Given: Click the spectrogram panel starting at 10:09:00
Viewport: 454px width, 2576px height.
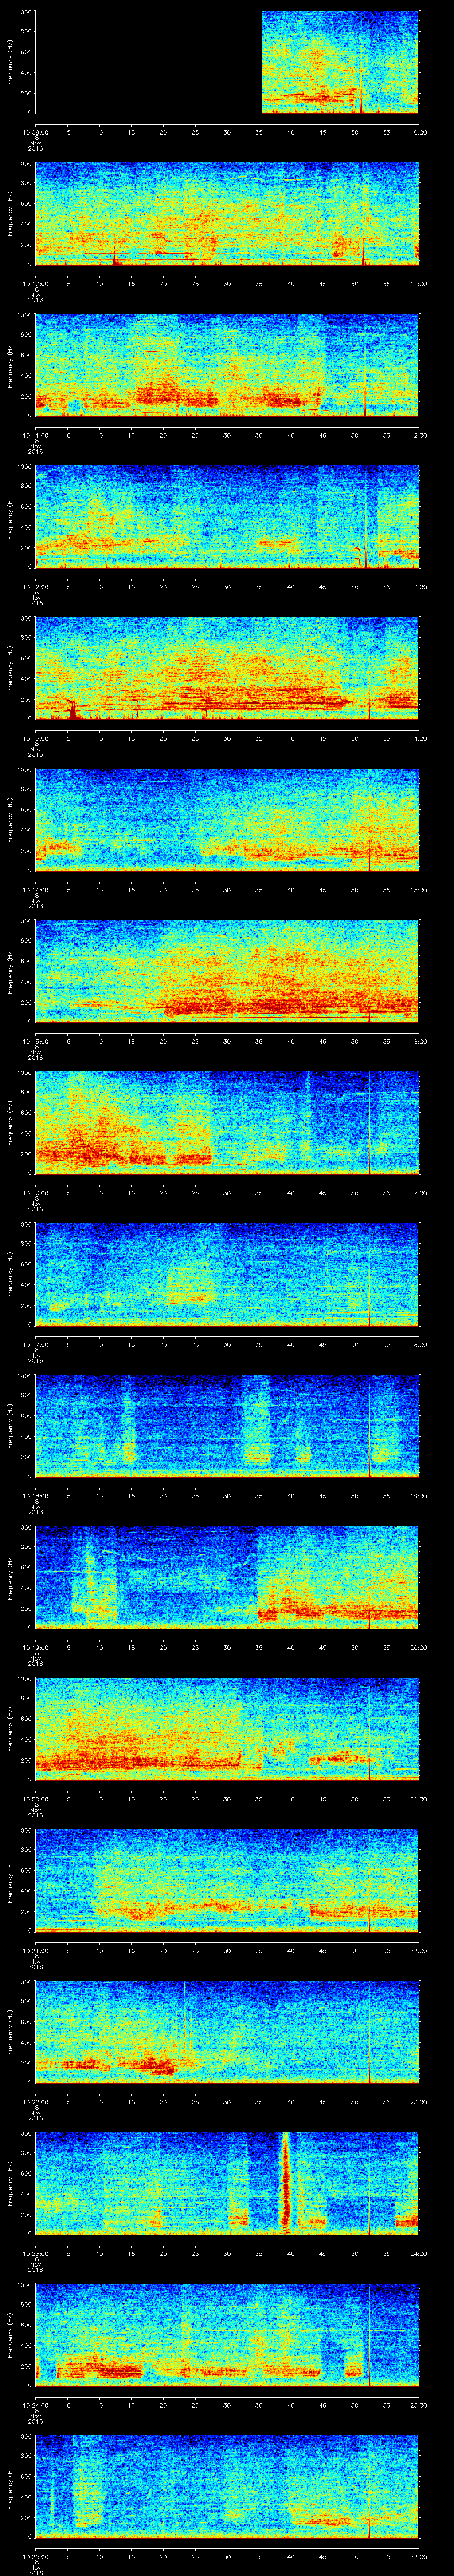Looking at the screenshot, I should pyautogui.click(x=227, y=62).
